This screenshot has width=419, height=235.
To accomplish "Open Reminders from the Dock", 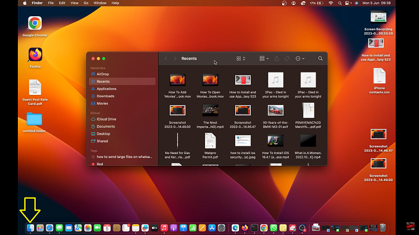I will (126, 228).
